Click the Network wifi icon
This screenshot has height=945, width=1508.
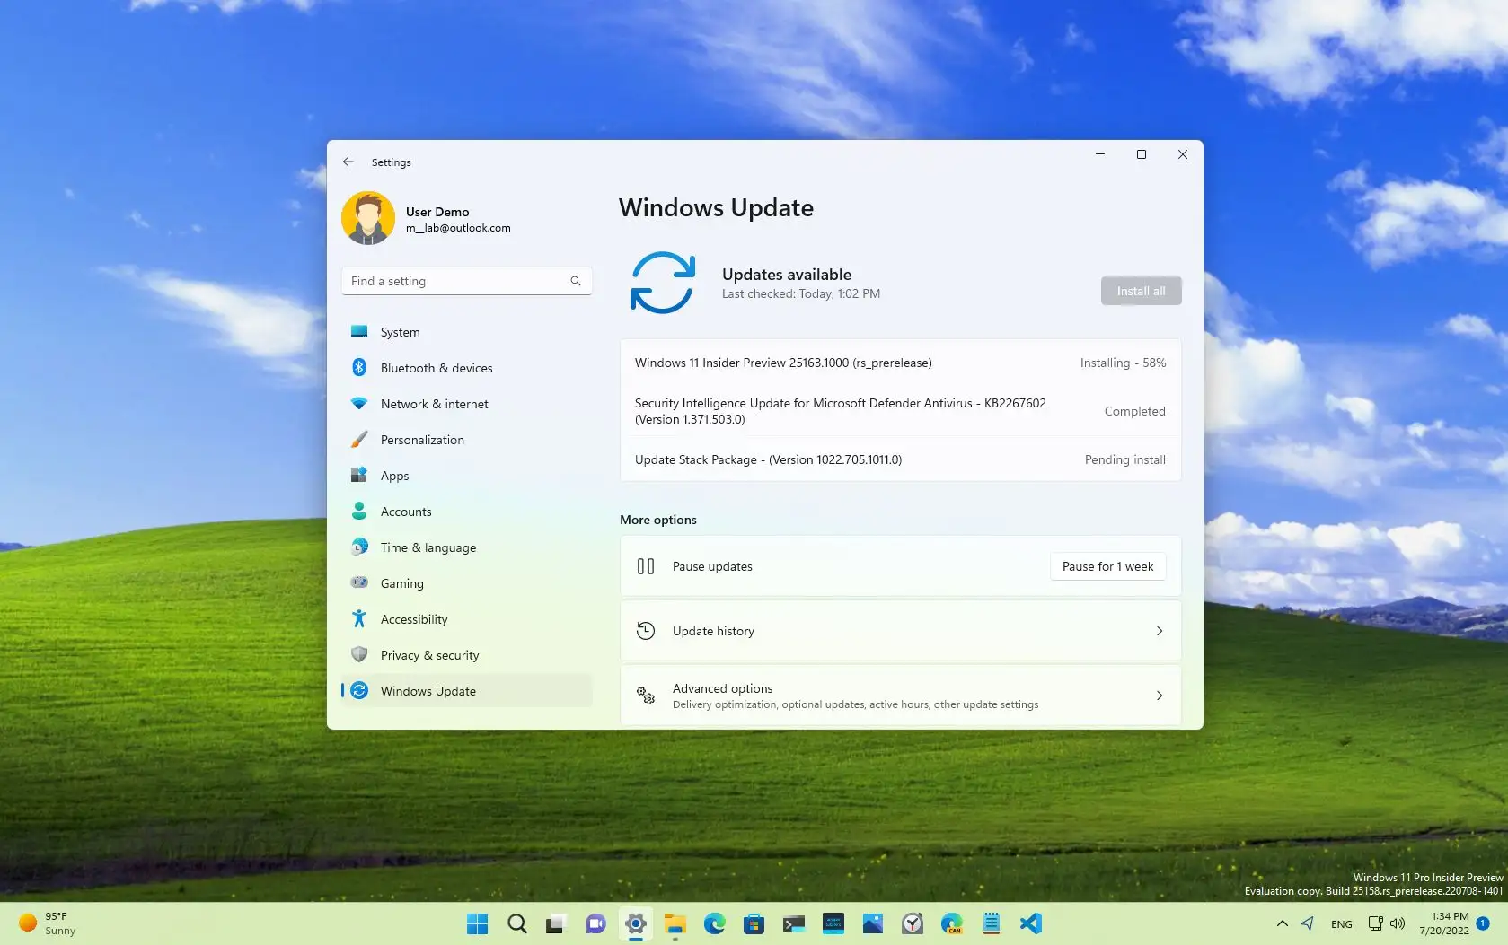[359, 404]
